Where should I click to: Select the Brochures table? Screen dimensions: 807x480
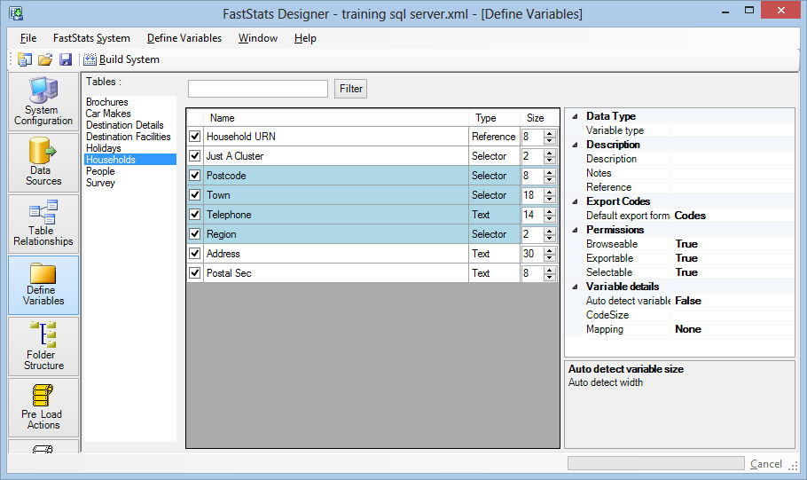107,102
